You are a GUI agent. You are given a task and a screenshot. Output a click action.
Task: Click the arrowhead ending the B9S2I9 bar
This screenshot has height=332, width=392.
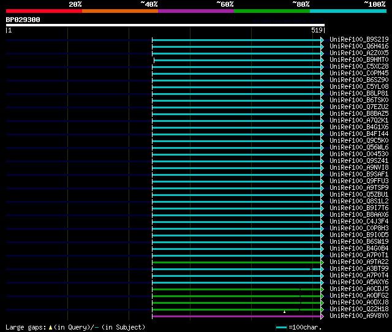tap(323, 40)
